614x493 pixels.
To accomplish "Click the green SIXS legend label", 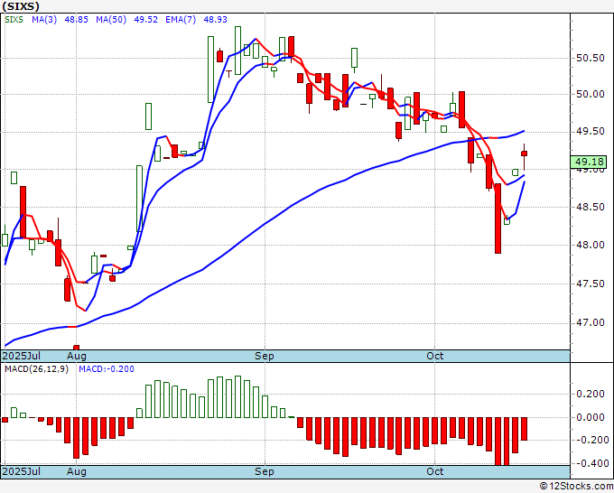I will [x=14, y=19].
